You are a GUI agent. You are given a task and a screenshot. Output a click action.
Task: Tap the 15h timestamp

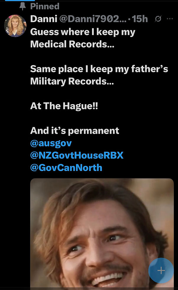(x=140, y=19)
